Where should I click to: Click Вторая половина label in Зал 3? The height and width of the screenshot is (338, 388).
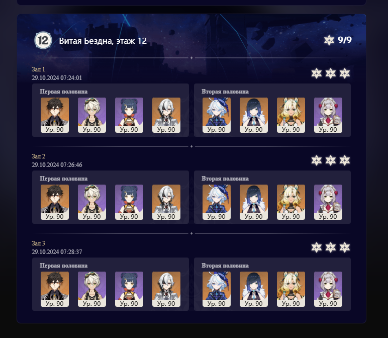point(225,266)
